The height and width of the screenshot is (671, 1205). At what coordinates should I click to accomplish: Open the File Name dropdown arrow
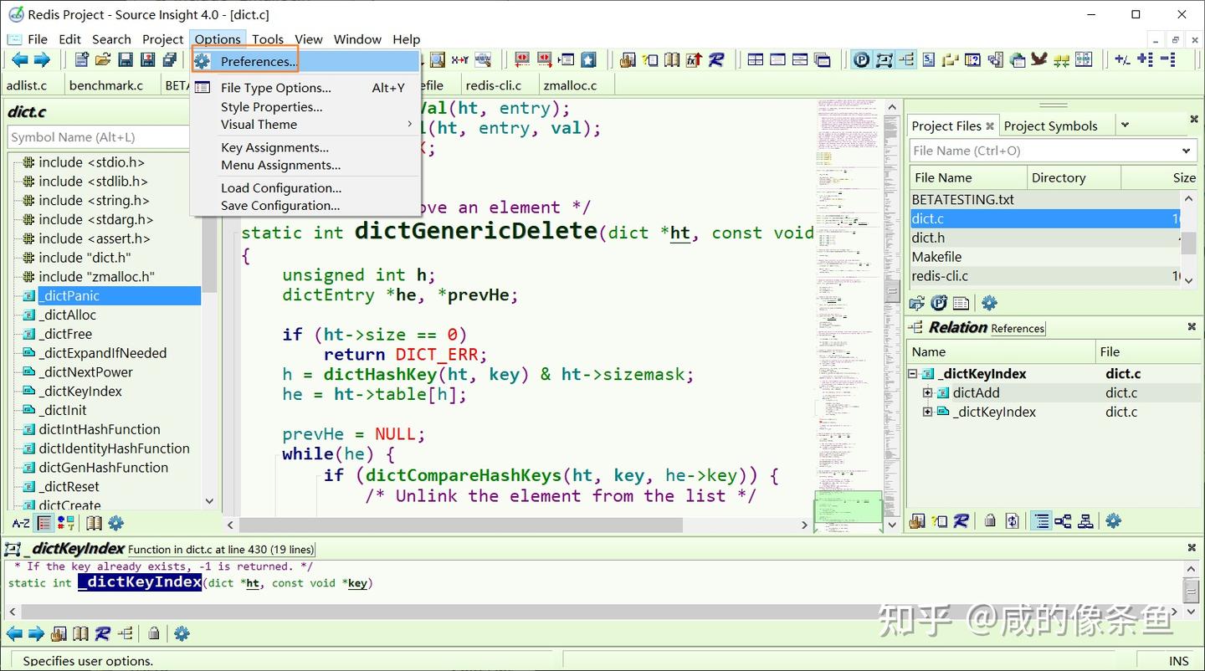[1186, 151]
